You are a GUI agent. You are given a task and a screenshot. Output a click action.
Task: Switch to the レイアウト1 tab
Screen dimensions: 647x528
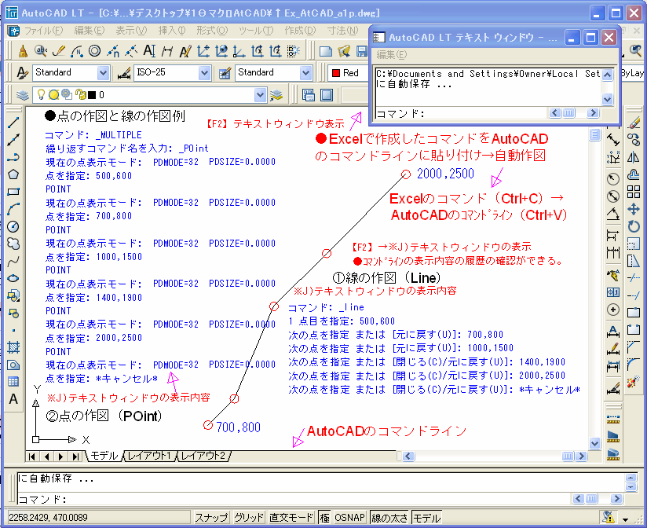149,456
